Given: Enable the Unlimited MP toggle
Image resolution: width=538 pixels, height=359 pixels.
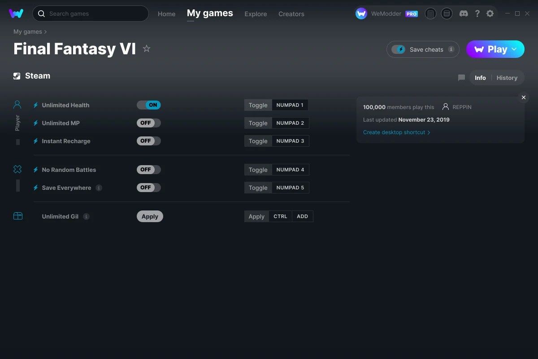Looking at the screenshot, I should pos(148,123).
